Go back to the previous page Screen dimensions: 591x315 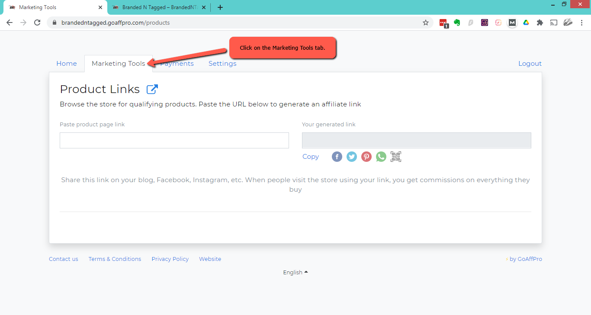(x=10, y=22)
